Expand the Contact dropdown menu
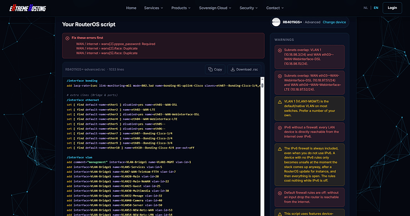 (275, 8)
